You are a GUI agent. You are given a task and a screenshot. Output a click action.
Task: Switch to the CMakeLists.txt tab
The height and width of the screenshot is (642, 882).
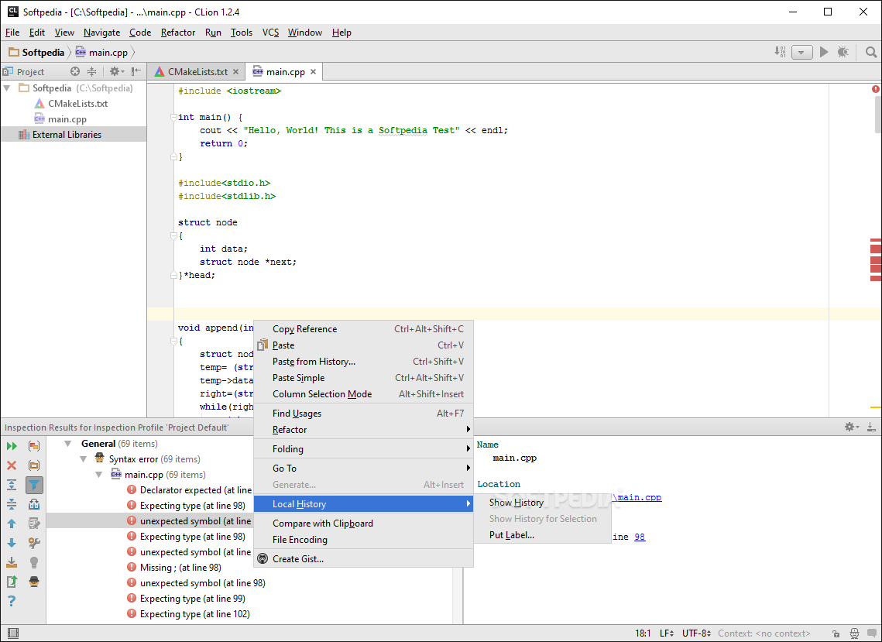click(198, 71)
